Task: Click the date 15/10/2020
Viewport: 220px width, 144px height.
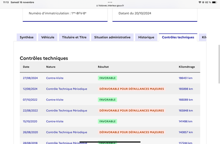Action: (30, 122)
